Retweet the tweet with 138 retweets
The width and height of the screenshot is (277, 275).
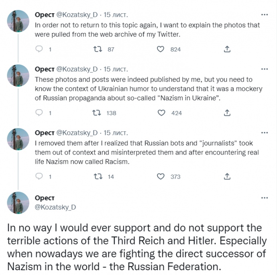[x=97, y=113]
